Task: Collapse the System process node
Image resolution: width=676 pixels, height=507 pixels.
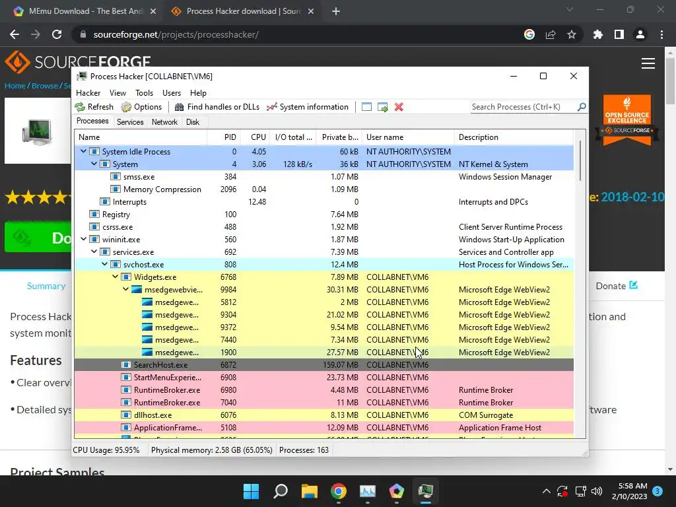Action: [x=94, y=164]
